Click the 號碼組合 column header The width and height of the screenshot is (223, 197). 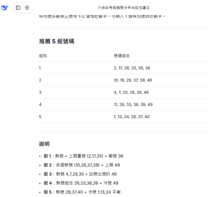tap(122, 56)
